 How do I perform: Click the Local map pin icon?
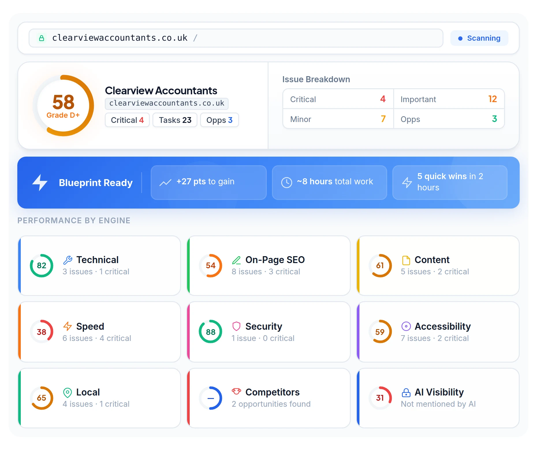[x=67, y=392]
